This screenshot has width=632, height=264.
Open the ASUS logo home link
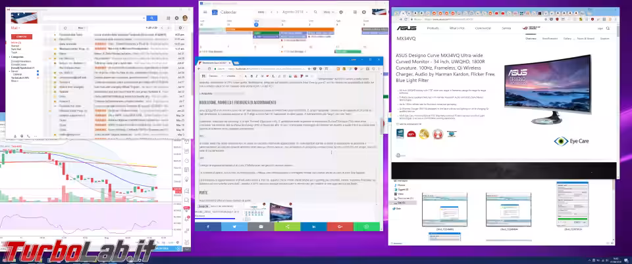(407, 28)
